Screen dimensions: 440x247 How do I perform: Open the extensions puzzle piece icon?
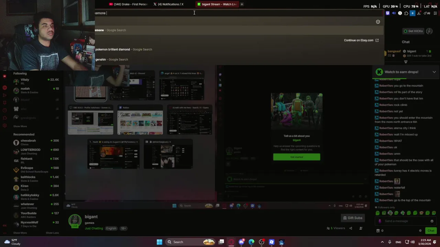[x=406, y=13]
